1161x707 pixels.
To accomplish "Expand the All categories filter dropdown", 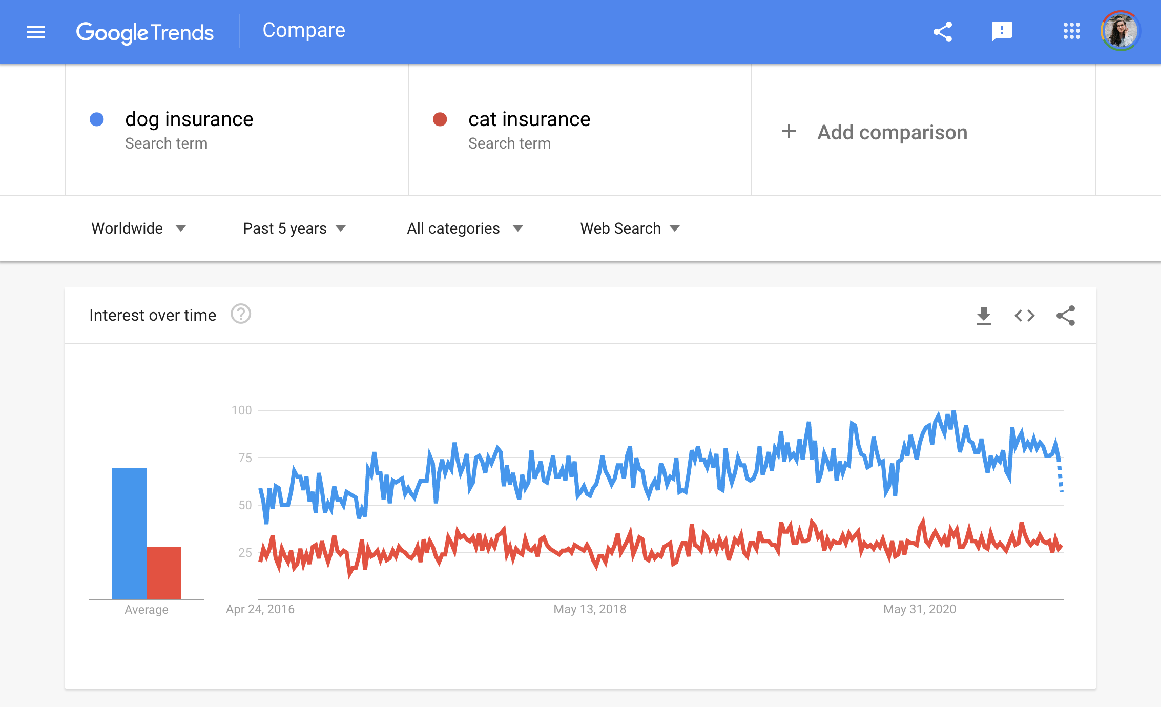I will coord(464,229).
